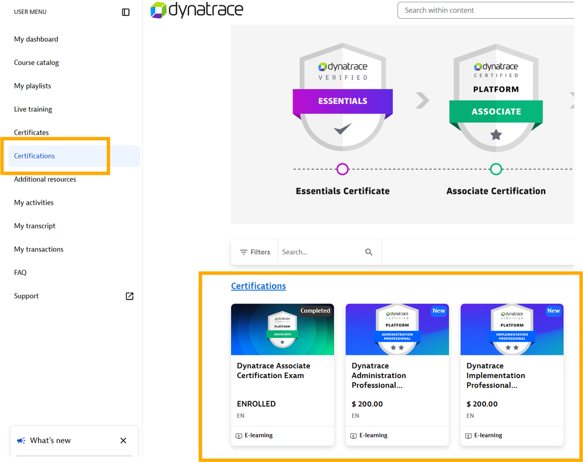Select the Certifications menu item

[74, 156]
